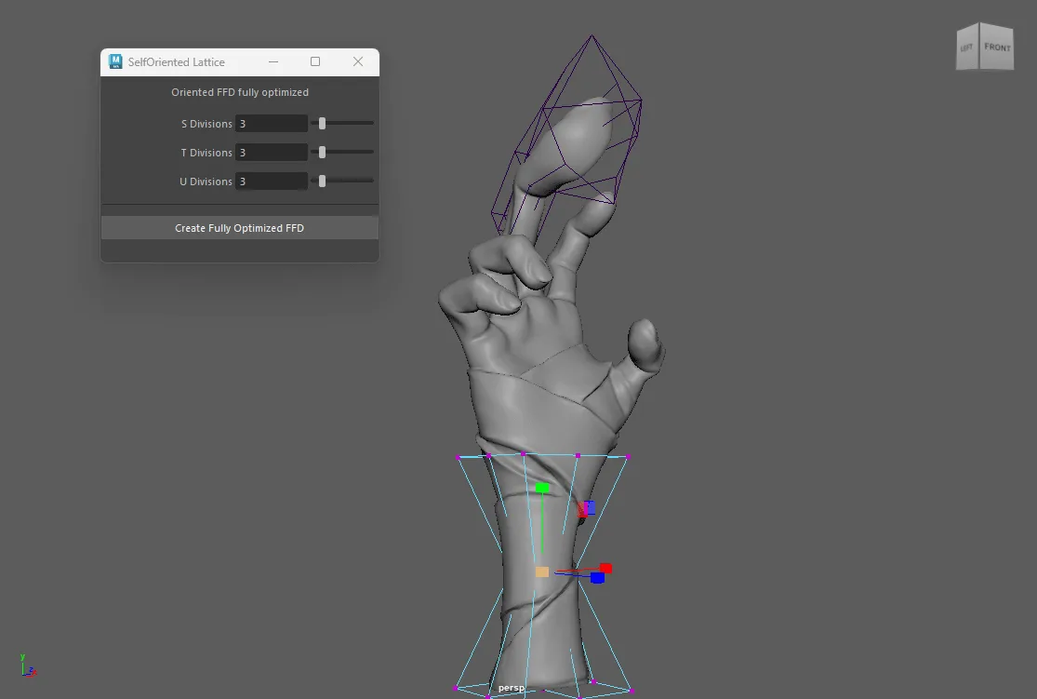Image resolution: width=1037 pixels, height=699 pixels.
Task: Click the Maya icon in the SelfOriented Lattice titlebar
Action: (115, 61)
